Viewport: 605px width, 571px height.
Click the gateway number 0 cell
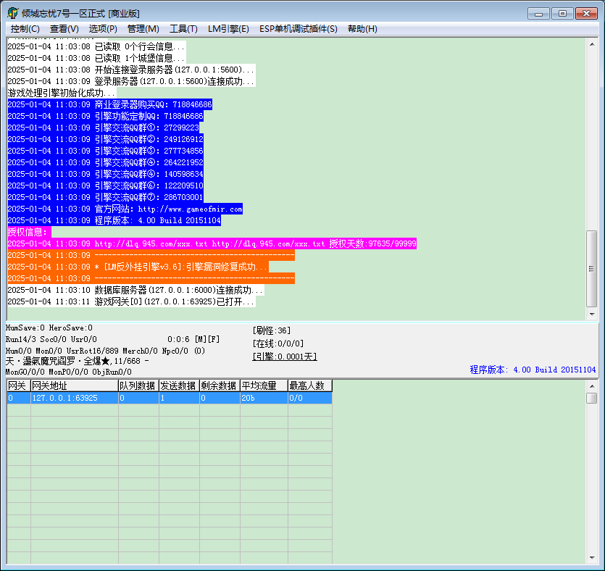pyautogui.click(x=19, y=398)
